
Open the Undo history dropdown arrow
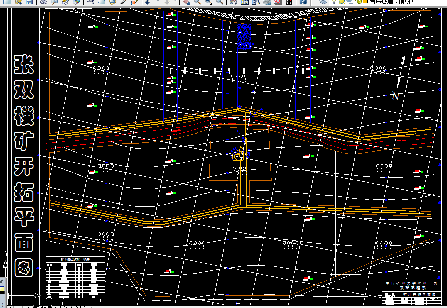[158, 1]
